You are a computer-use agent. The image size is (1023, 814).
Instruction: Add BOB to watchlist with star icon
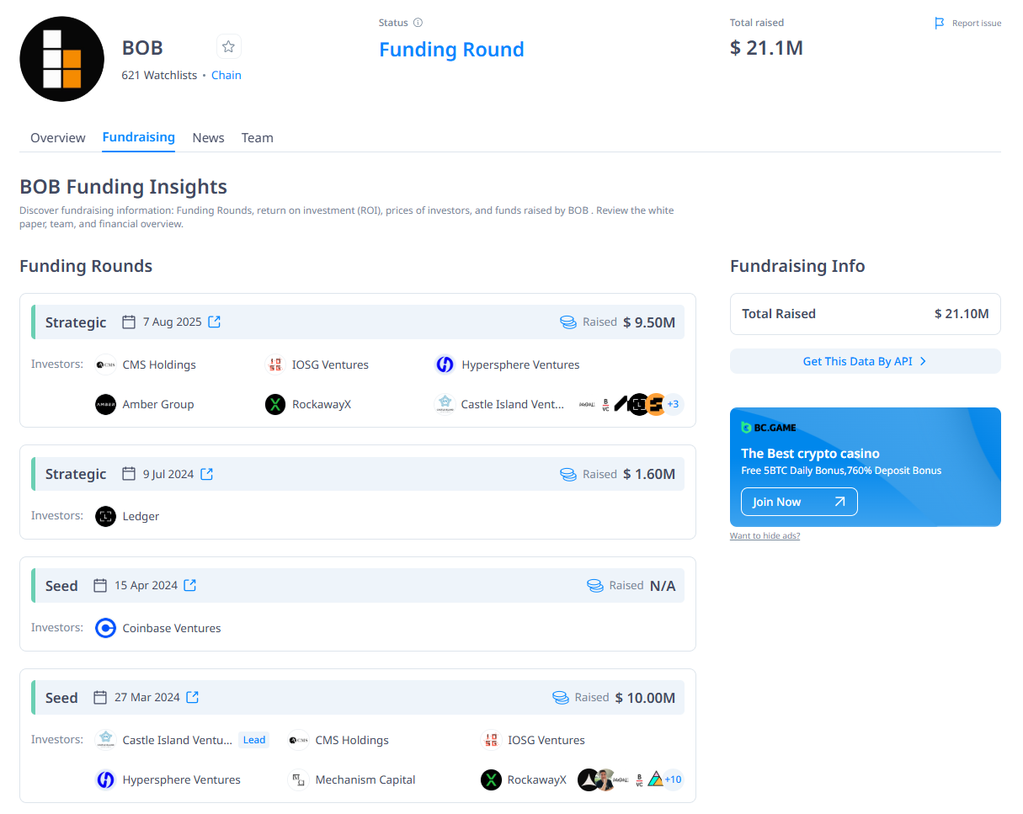coord(228,47)
